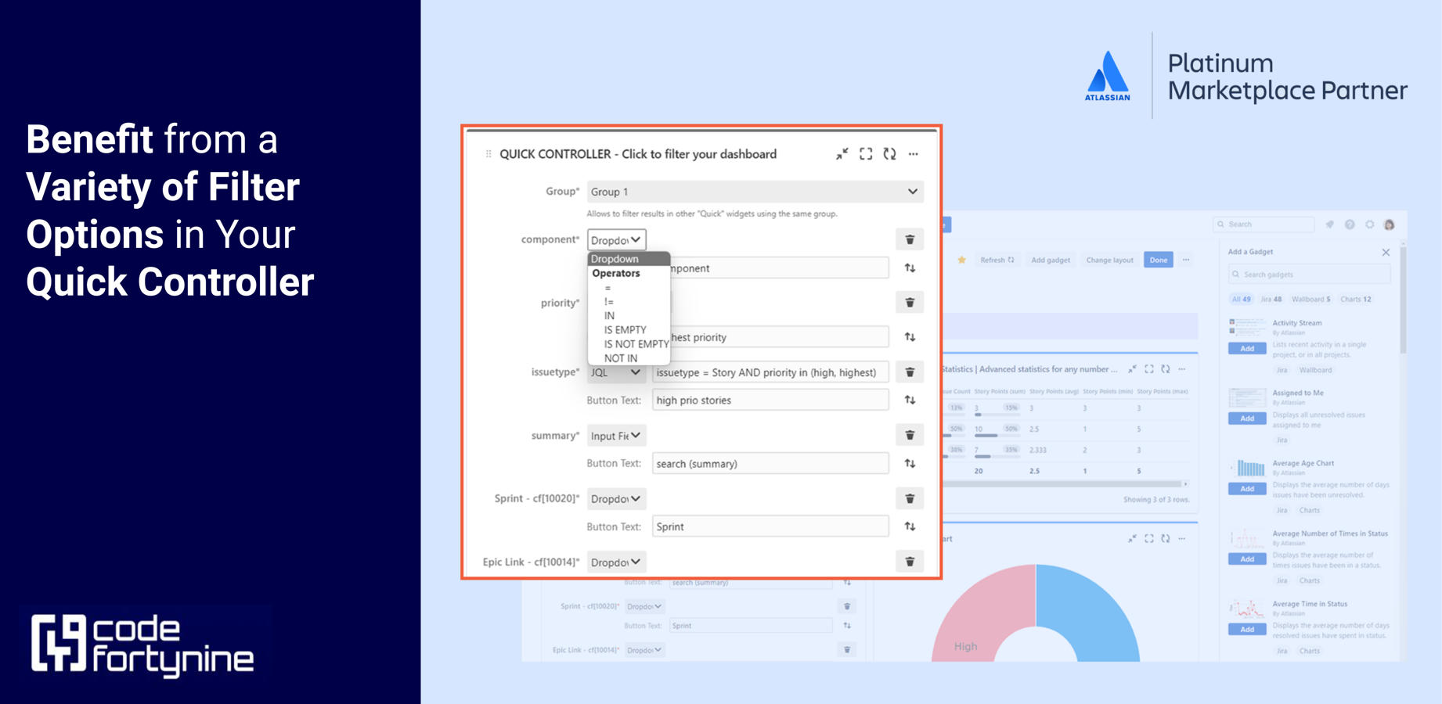Open the Group 1 dropdown
This screenshot has width=1442, height=704.
[753, 191]
